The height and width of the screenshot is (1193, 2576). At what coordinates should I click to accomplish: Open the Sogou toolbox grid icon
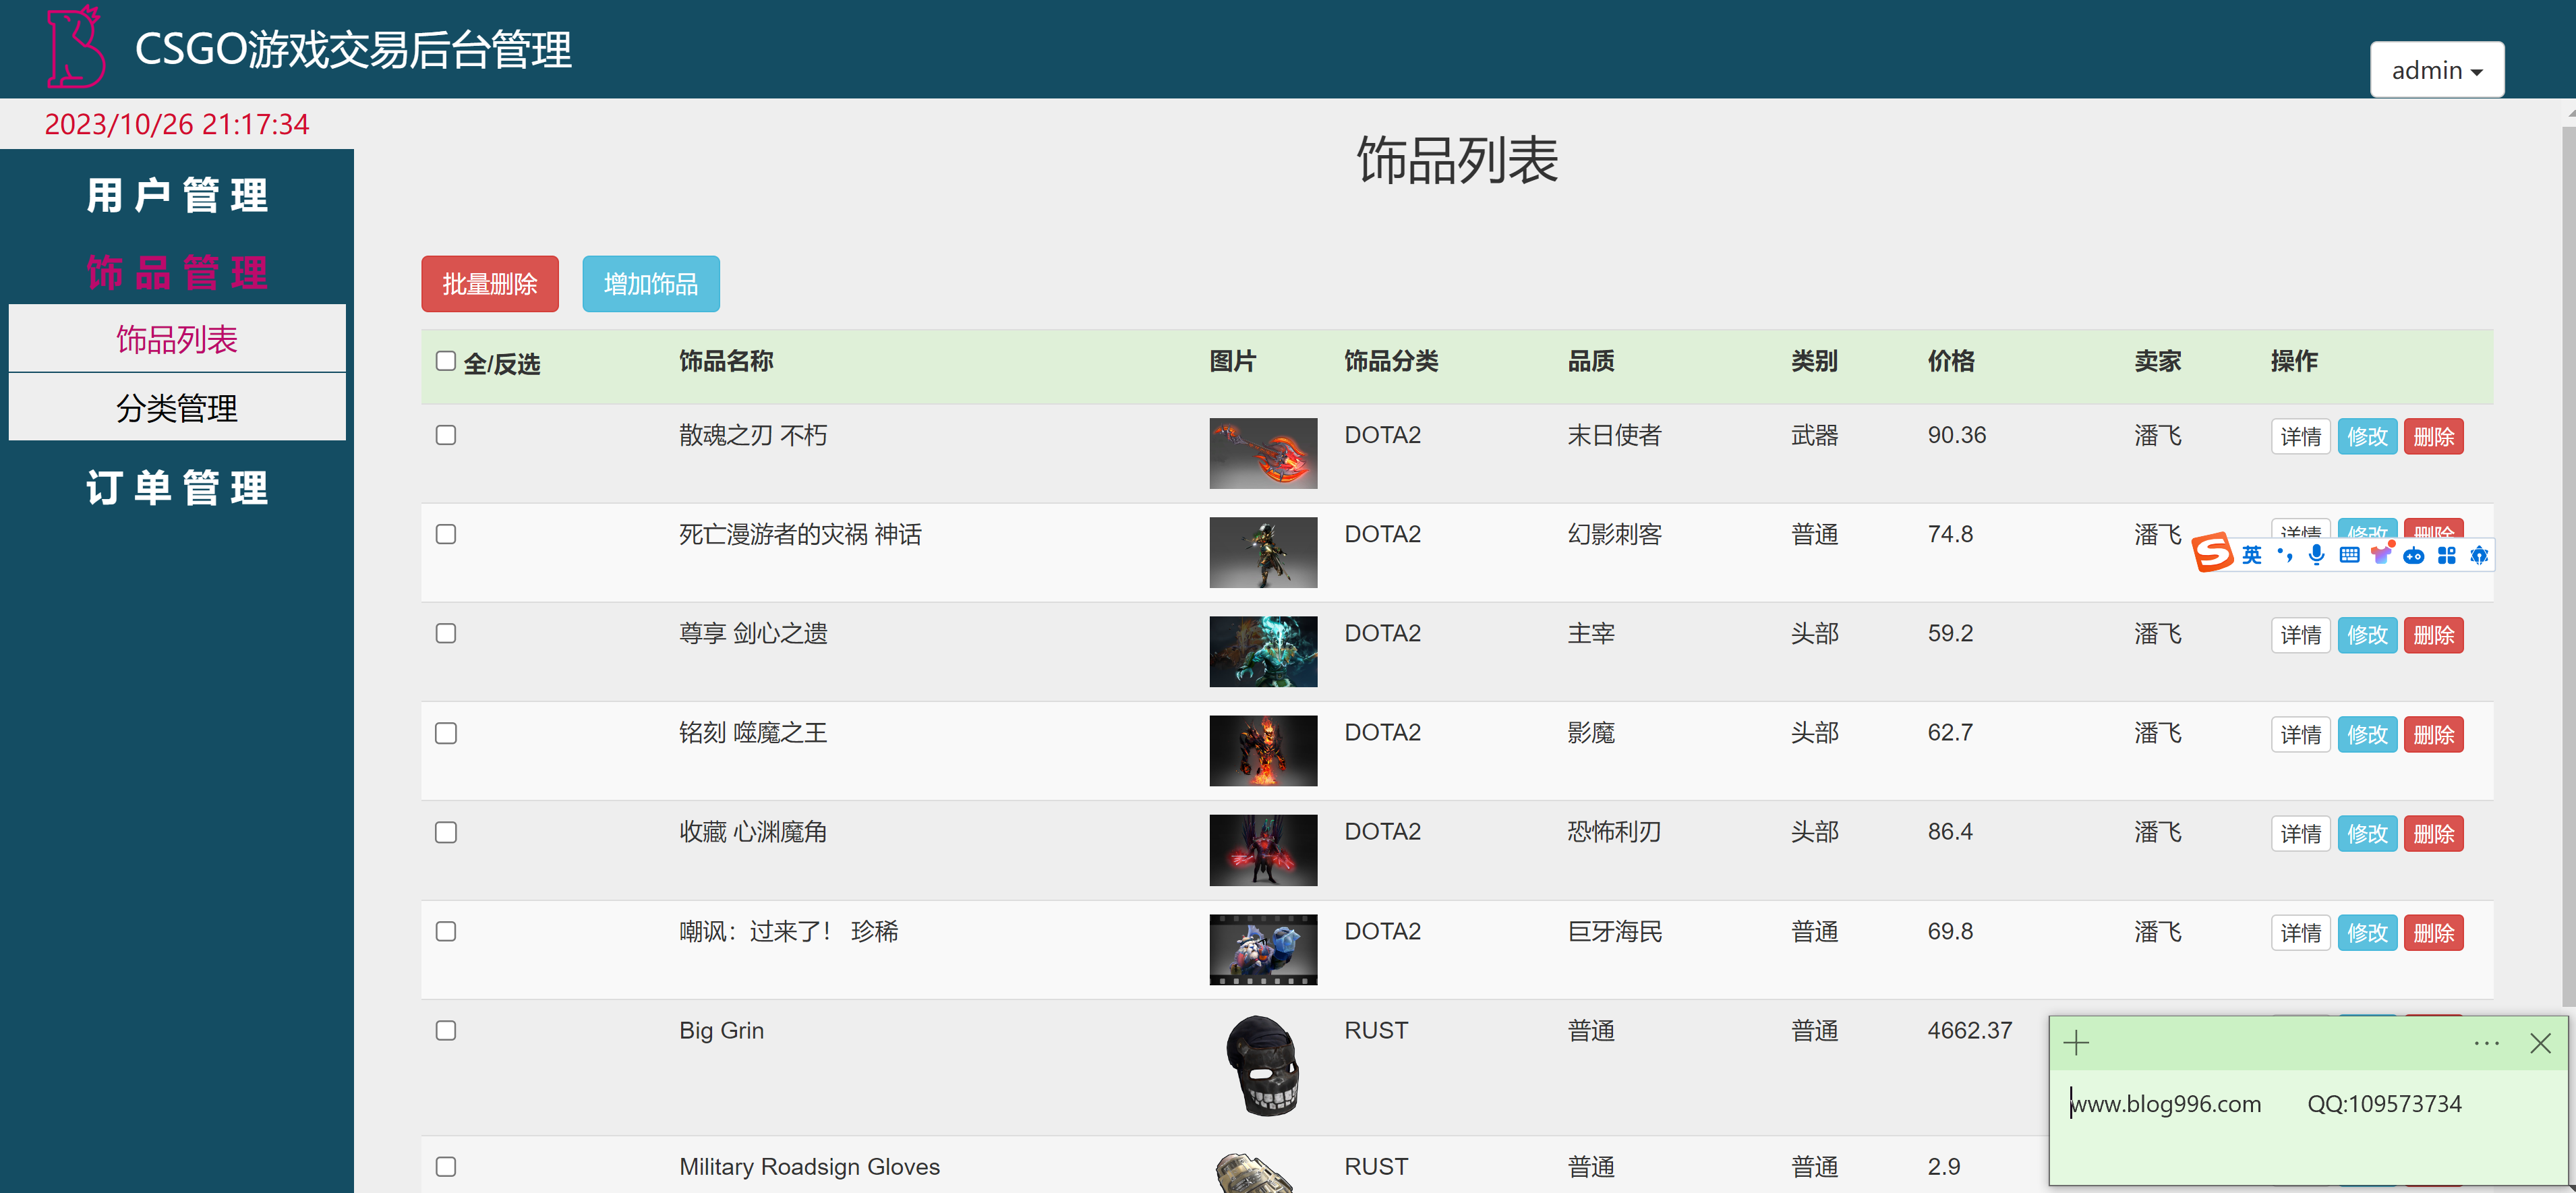[x=2447, y=555]
